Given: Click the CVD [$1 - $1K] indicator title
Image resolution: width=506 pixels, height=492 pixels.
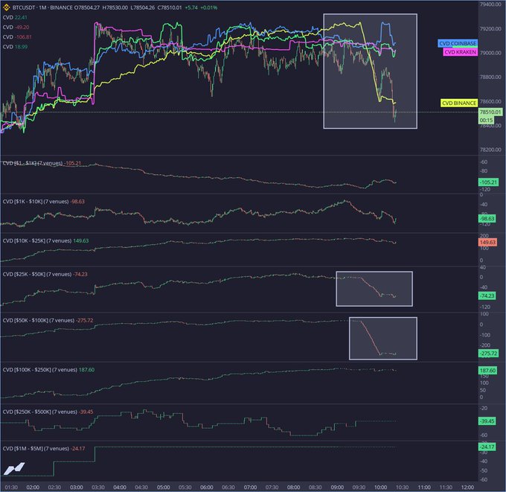Looking at the screenshot, I should tap(33, 163).
